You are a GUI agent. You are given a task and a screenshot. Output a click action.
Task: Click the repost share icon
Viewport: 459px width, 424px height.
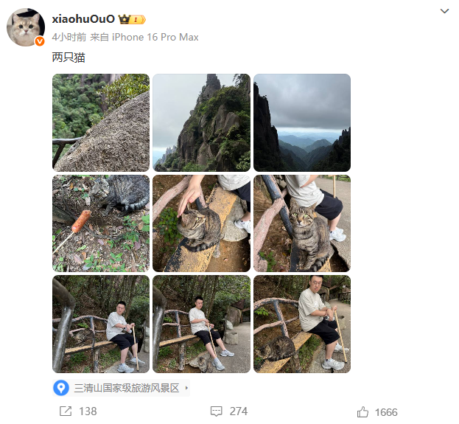coord(66,411)
